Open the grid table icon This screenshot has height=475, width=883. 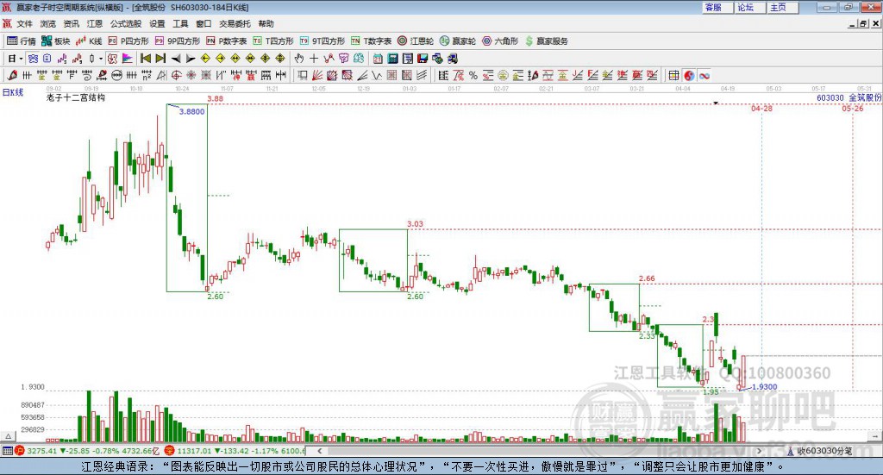coord(673,76)
